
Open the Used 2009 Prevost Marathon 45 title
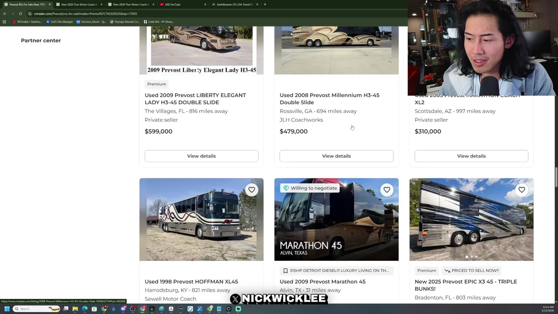(x=323, y=281)
